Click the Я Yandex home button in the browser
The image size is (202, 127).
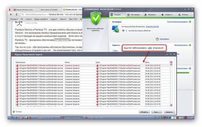pyautogui.click(x=17, y=15)
